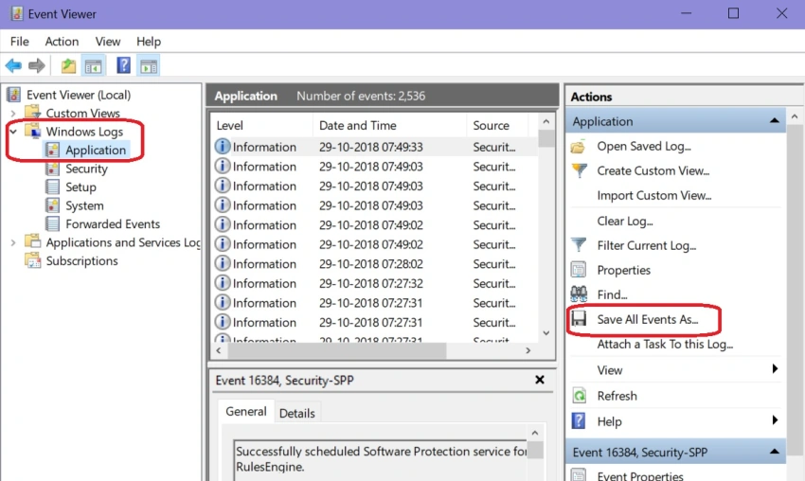This screenshot has height=481, width=805.
Task: Open the Setup log
Action: point(80,187)
